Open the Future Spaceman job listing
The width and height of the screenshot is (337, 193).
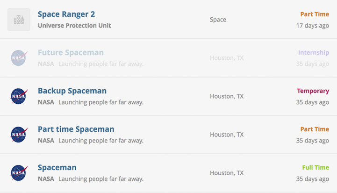click(71, 52)
